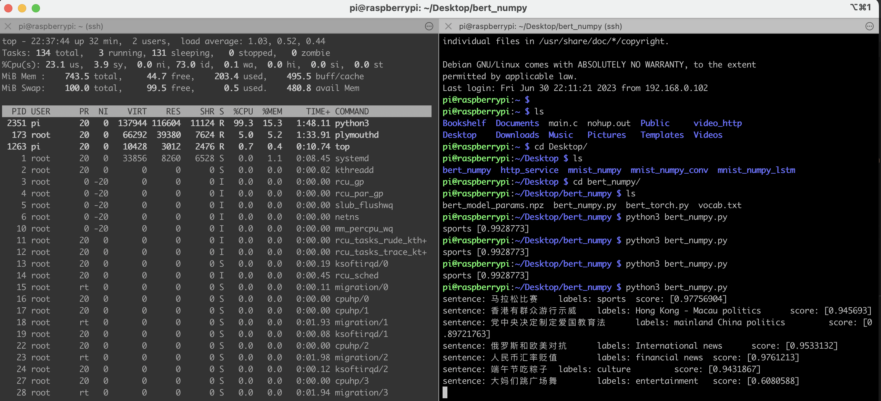The width and height of the screenshot is (881, 401).
Task: Click the 'Templates' directory name
Action: click(662, 135)
